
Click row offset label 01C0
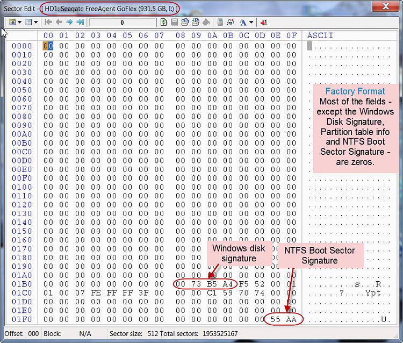point(22,293)
